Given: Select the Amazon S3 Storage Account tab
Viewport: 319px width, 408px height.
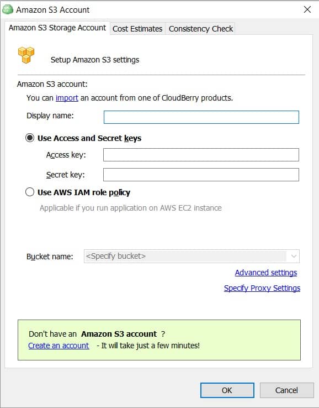Looking at the screenshot, I should [x=57, y=28].
